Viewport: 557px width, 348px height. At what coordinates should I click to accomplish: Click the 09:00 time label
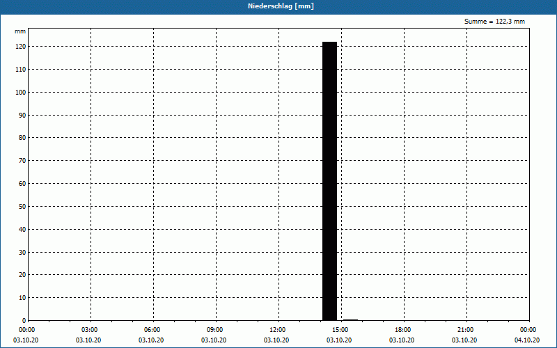tap(214, 330)
